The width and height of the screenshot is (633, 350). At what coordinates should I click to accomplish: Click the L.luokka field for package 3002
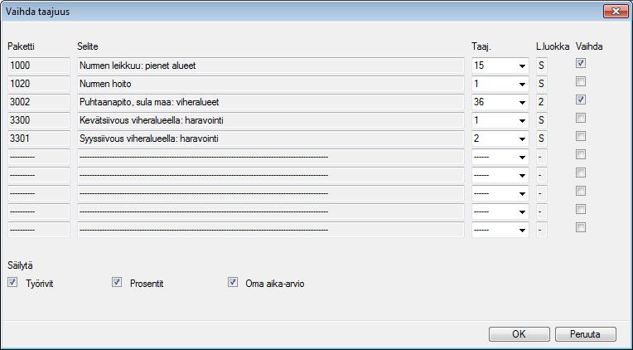click(541, 102)
